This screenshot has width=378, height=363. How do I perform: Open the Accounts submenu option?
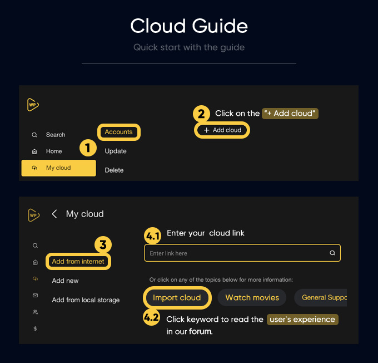pyautogui.click(x=118, y=132)
